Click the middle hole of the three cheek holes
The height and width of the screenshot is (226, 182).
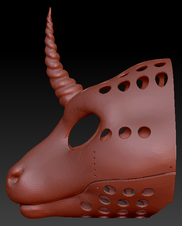[x=125, y=133]
